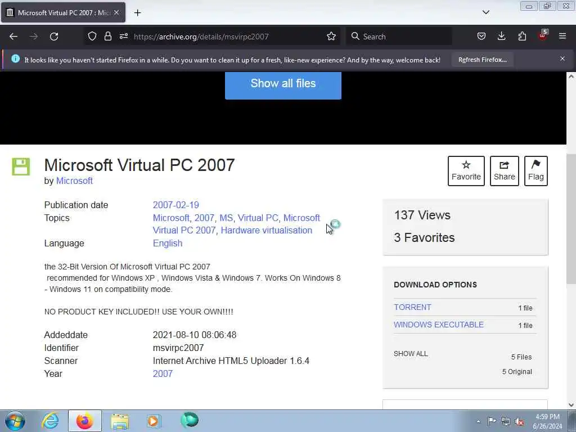Click the 137 Views statistic
Image resolution: width=576 pixels, height=432 pixels.
pyautogui.click(x=422, y=215)
